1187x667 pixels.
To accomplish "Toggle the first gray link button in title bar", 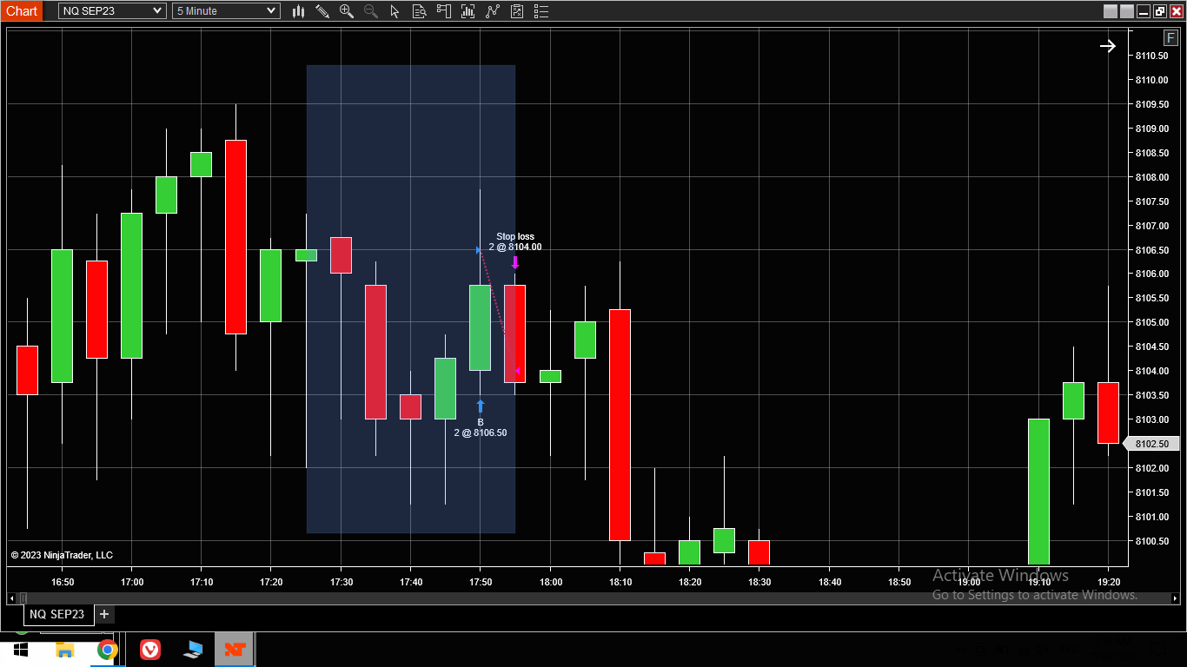I will pos(1111,11).
